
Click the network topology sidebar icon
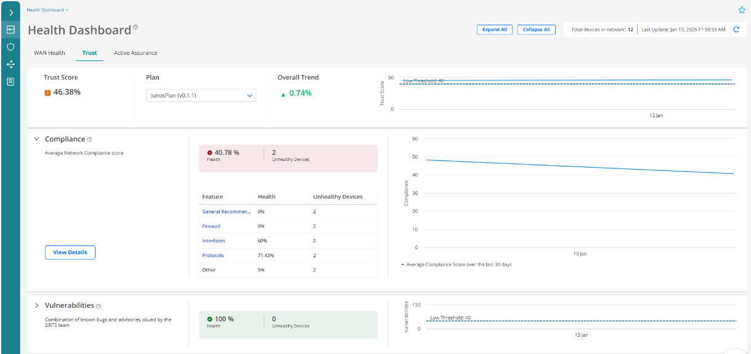10,64
